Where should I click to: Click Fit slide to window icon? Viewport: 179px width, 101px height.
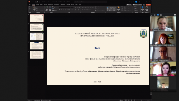150,100
